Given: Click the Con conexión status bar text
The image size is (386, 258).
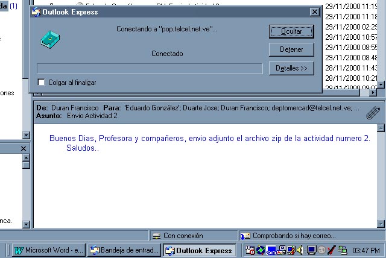Looking at the screenshot, I should (x=183, y=236).
